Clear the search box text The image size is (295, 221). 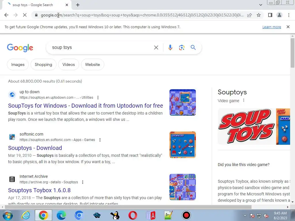point(156,47)
